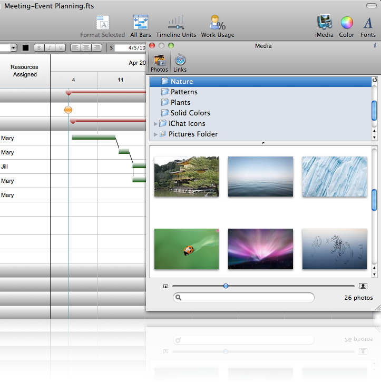This screenshot has width=381, height=382.
Task: Open the Color picker from the toolbar
Action: [346, 24]
